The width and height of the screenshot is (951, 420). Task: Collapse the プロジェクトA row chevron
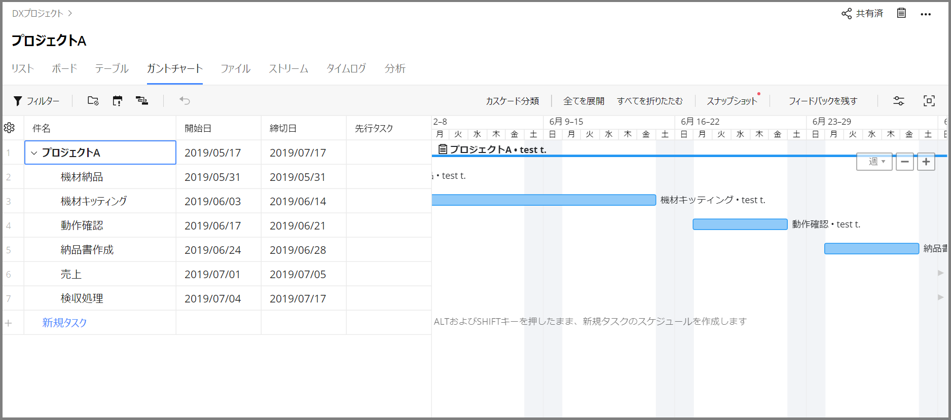[34, 152]
